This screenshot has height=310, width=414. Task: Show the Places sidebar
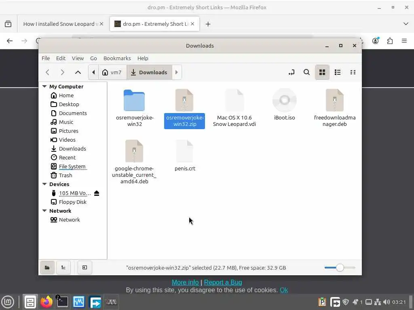pos(47,268)
